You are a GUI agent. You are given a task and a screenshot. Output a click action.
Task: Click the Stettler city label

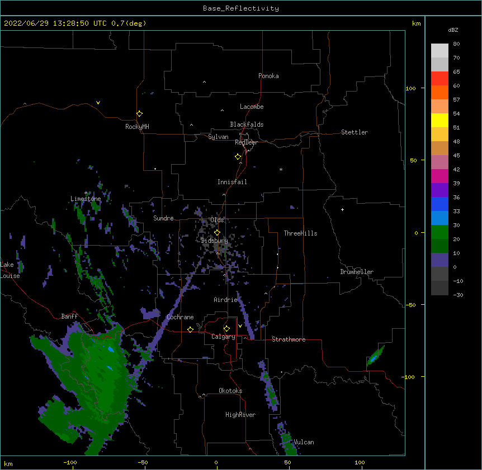point(355,132)
